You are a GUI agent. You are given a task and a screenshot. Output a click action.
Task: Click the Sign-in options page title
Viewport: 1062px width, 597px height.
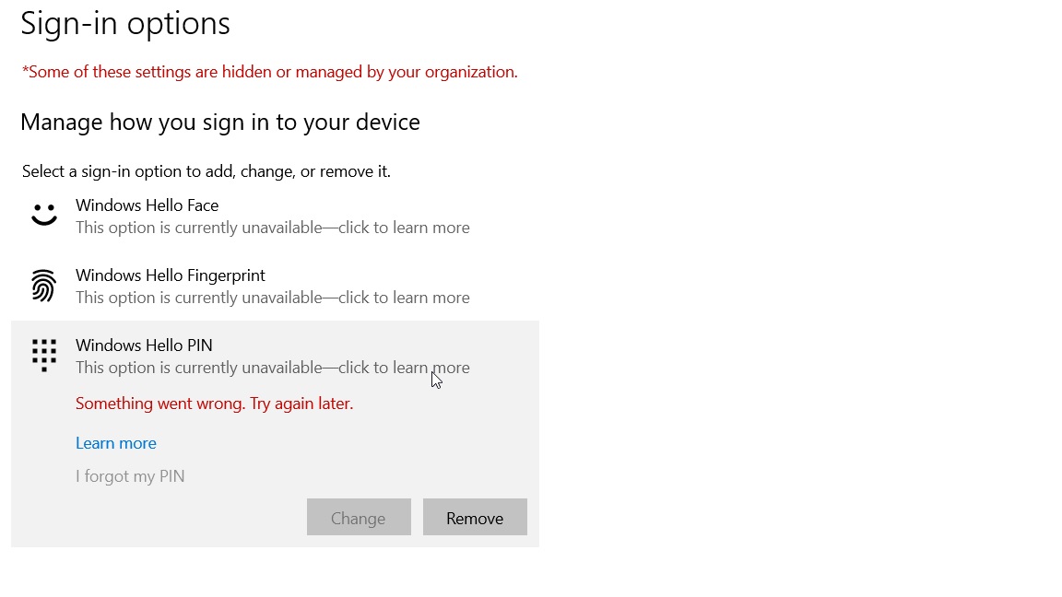tap(125, 24)
